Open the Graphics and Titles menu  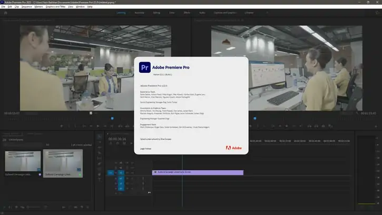(x=55, y=7)
